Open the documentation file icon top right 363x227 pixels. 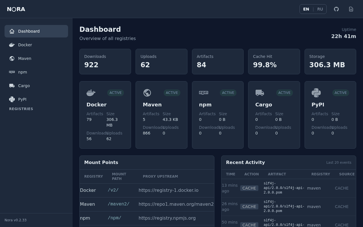[x=352, y=9]
